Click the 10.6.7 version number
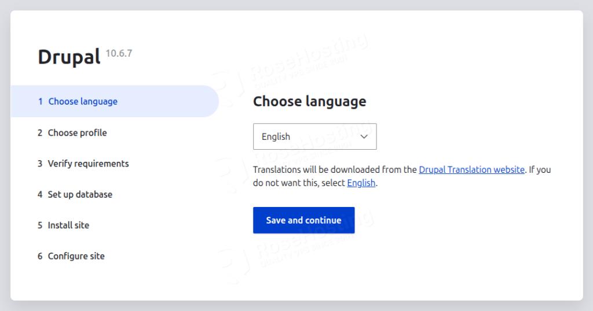The height and width of the screenshot is (311, 593). coord(119,53)
